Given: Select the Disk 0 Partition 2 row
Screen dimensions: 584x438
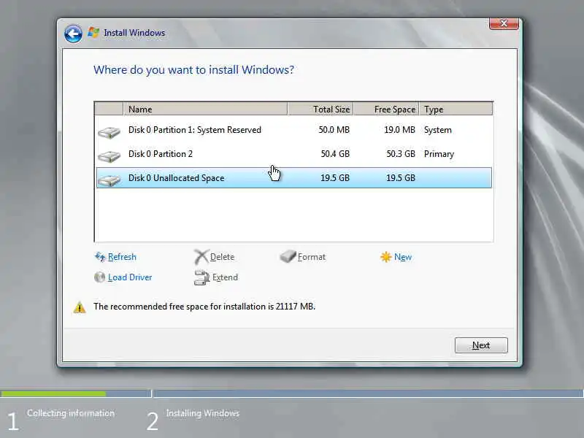Looking at the screenshot, I should point(294,154).
